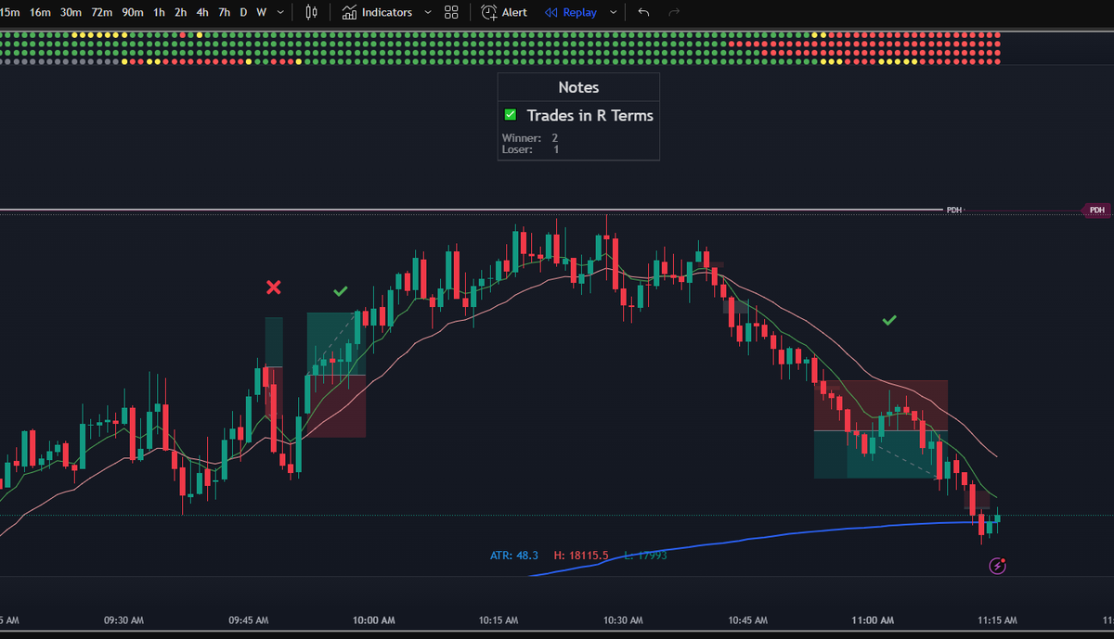The image size is (1114, 639).
Task: Click the 09:45 AM time axis label
Action: click(248, 620)
